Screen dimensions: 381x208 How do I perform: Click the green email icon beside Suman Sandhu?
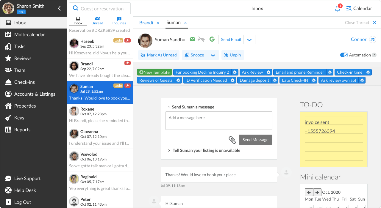point(193,39)
